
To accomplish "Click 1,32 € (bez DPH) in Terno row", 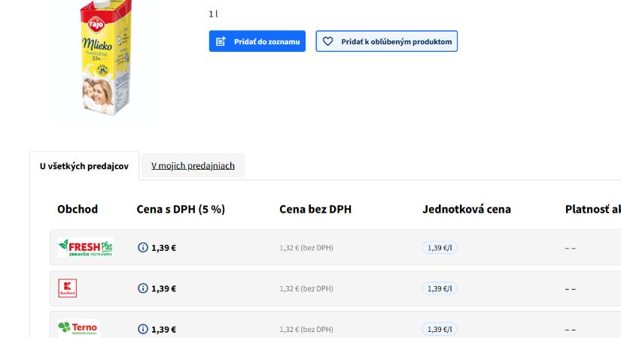I will point(306,329).
